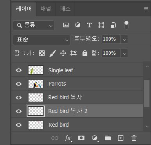Lock transparent pixels checkerboard icon

tap(42, 53)
